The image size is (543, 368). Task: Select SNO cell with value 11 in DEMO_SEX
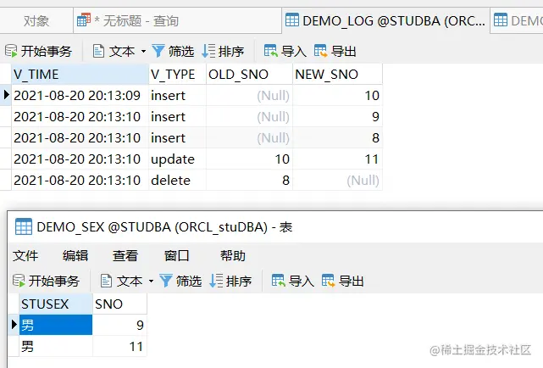[119, 346]
